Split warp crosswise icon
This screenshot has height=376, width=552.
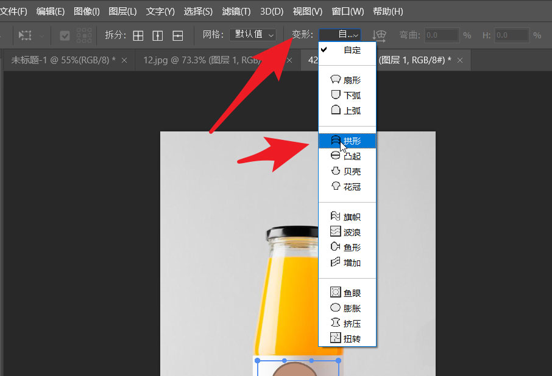tap(138, 35)
